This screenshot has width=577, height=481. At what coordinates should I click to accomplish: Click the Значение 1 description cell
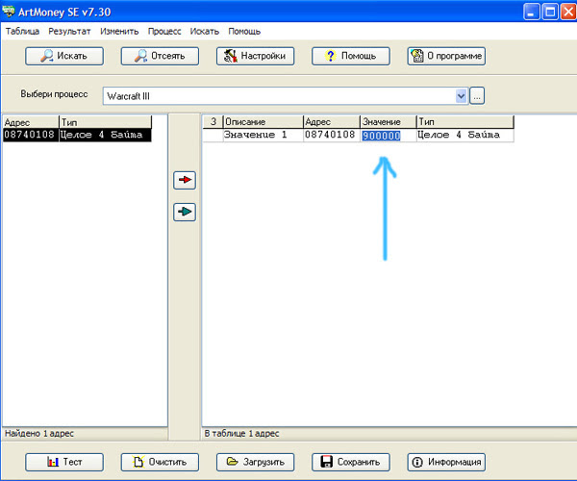tap(263, 135)
